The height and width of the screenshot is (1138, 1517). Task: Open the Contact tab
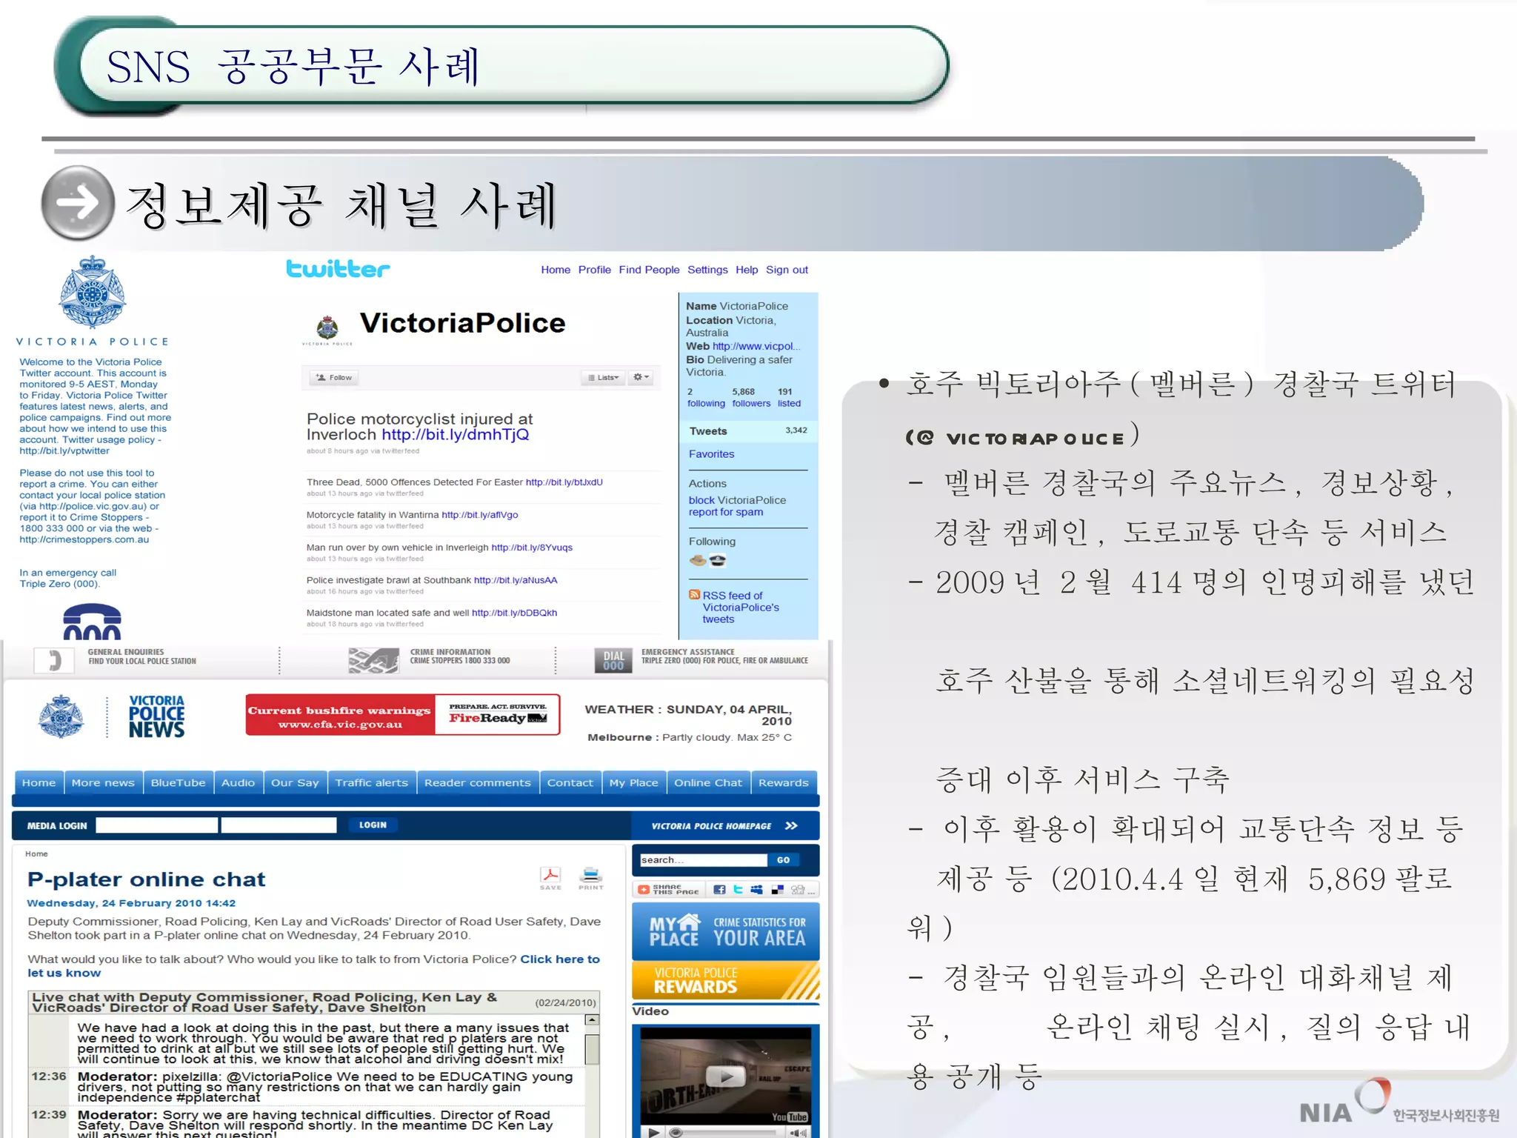[x=570, y=782]
